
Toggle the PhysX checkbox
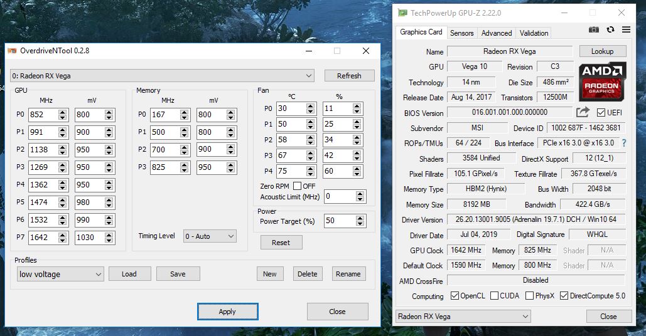529,296
